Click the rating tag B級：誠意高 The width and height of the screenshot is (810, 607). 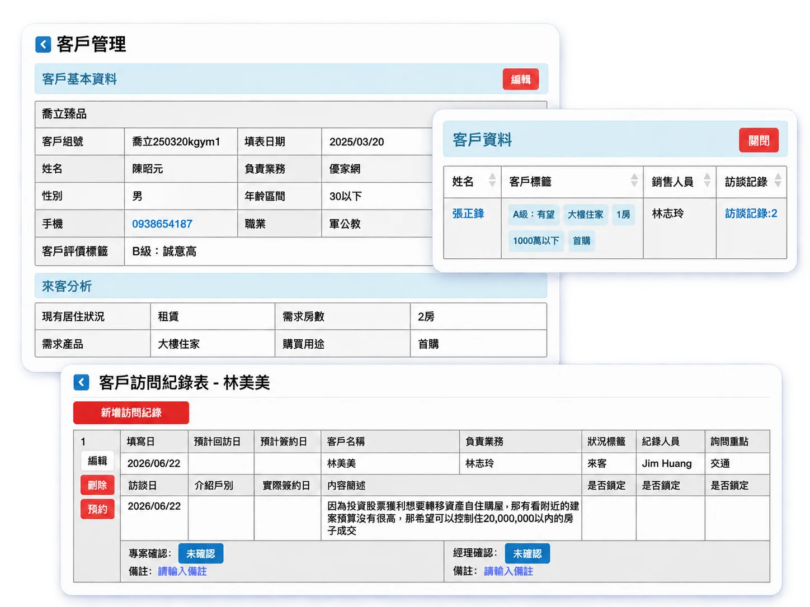click(164, 252)
